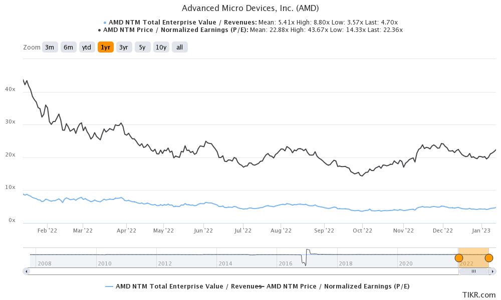
Task: Click the 40x y-axis label
Action: (x=10, y=89)
